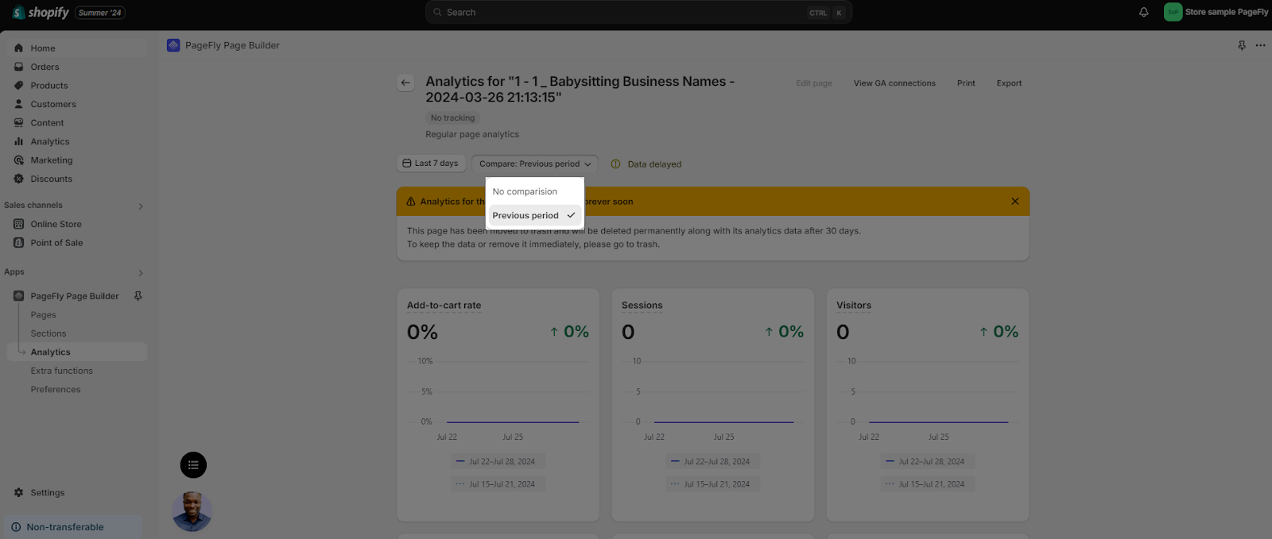Viewport: 1272px width, 539px height.
Task: Collapse the Compare: Previous period dropdown
Action: 534,164
